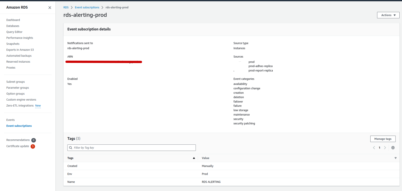Click the Manage tags button

(383, 139)
